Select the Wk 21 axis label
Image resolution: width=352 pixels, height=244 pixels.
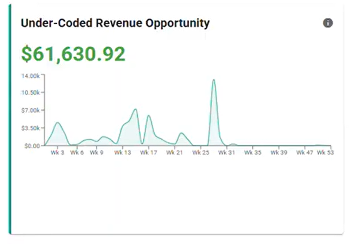click(x=175, y=152)
